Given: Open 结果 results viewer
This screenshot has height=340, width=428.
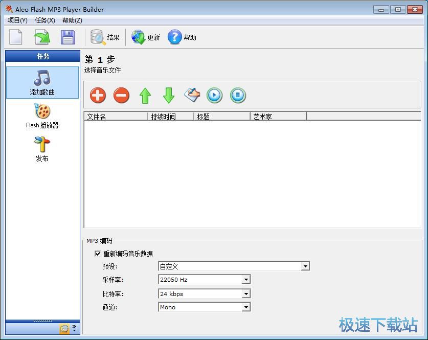Looking at the screenshot, I should pos(105,37).
